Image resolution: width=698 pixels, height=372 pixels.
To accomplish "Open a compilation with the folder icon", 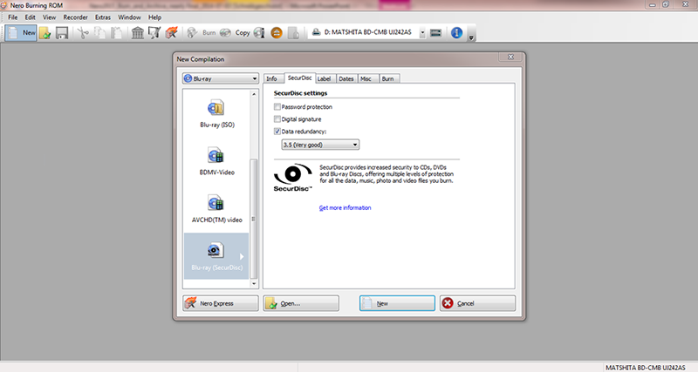I will pyautogui.click(x=45, y=33).
